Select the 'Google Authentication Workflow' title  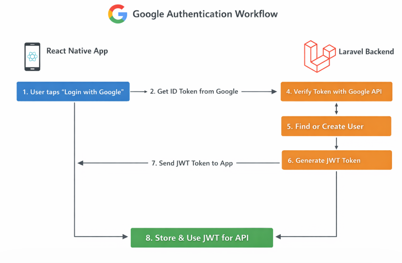[205, 14]
